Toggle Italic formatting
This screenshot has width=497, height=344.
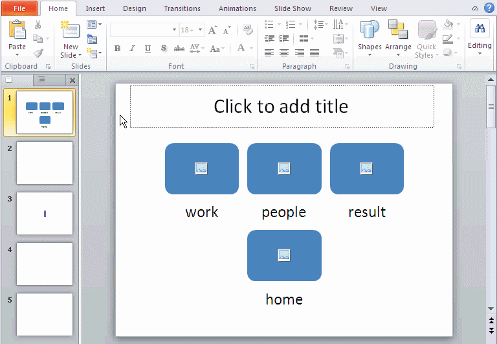click(x=132, y=49)
